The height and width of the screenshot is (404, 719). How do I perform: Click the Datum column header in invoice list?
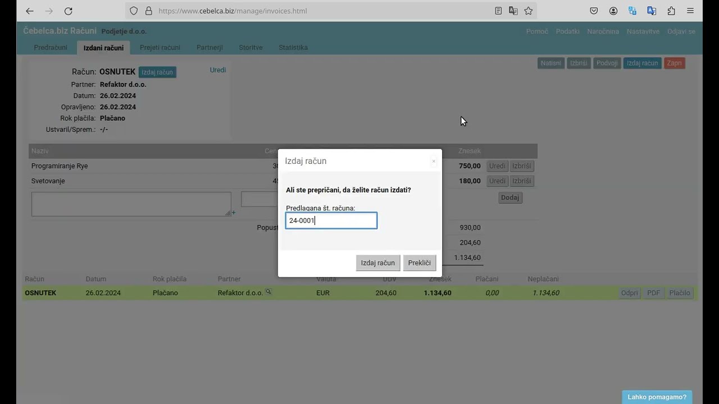(x=96, y=279)
